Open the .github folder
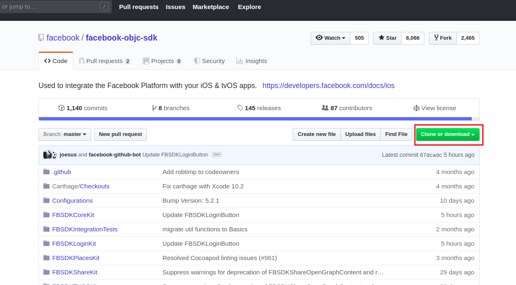The height and width of the screenshot is (285, 516). [62, 172]
